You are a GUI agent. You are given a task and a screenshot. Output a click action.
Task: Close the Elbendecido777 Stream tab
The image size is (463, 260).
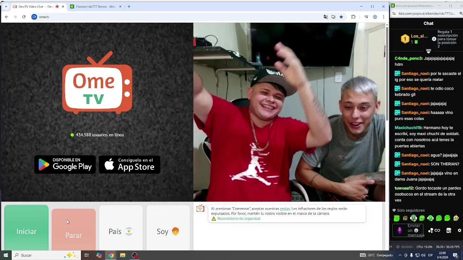pyautogui.click(x=120, y=6)
